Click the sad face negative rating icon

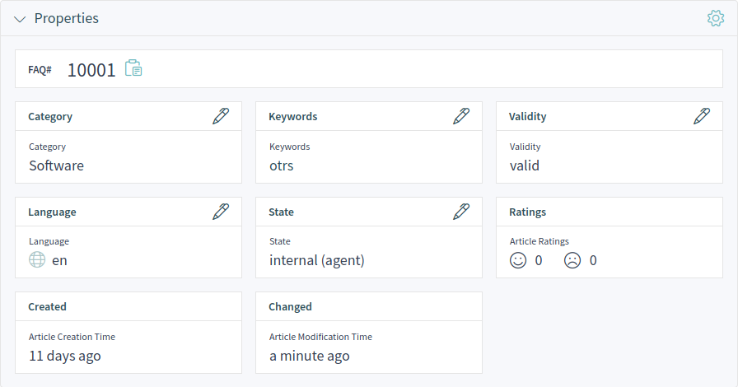coord(572,260)
